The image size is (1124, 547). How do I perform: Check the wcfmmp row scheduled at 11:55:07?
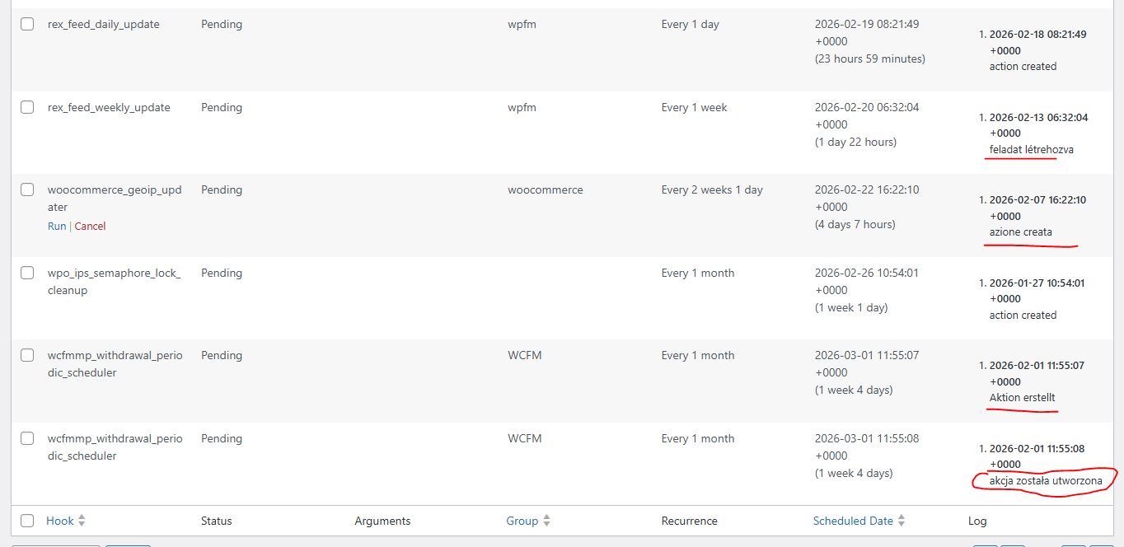click(x=27, y=355)
